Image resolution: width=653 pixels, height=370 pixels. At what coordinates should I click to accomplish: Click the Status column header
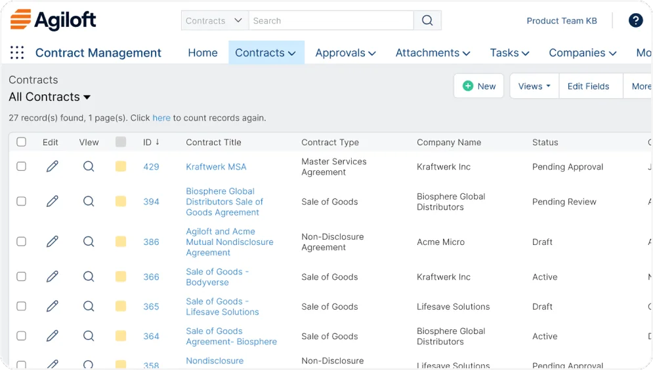pos(545,142)
